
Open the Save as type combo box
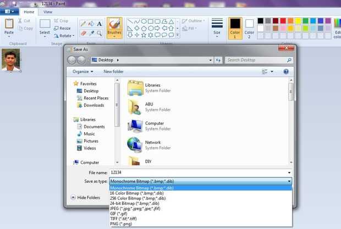point(201,181)
